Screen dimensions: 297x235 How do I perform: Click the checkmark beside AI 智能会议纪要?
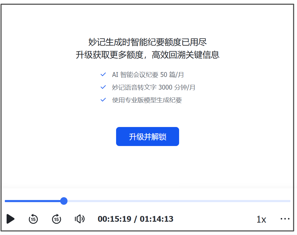[103, 75]
